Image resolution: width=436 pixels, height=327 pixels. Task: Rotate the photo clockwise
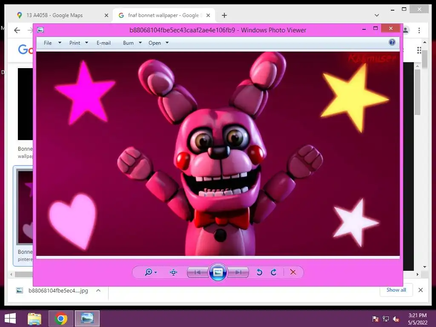[274, 272]
